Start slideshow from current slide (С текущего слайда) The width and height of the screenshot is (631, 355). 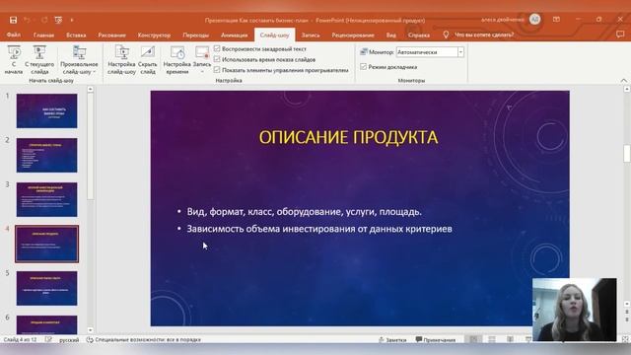coord(39,59)
